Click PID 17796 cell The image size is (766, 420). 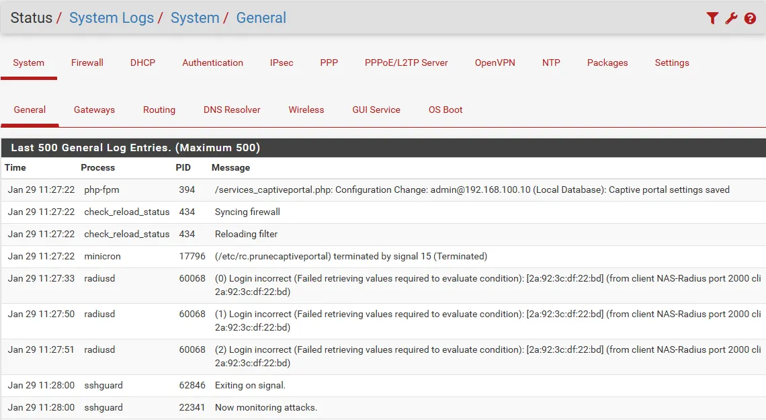click(x=192, y=257)
